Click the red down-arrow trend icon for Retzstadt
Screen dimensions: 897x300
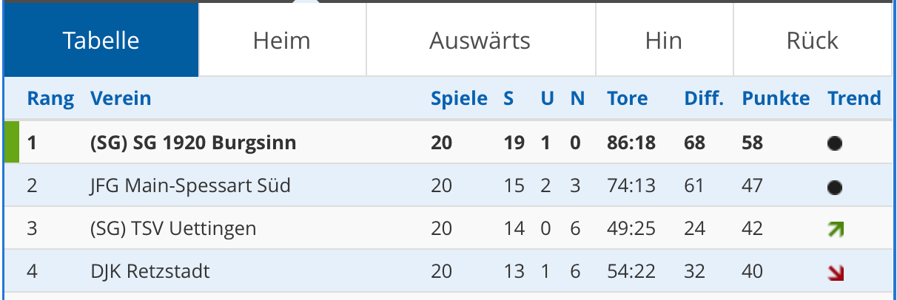tap(836, 273)
